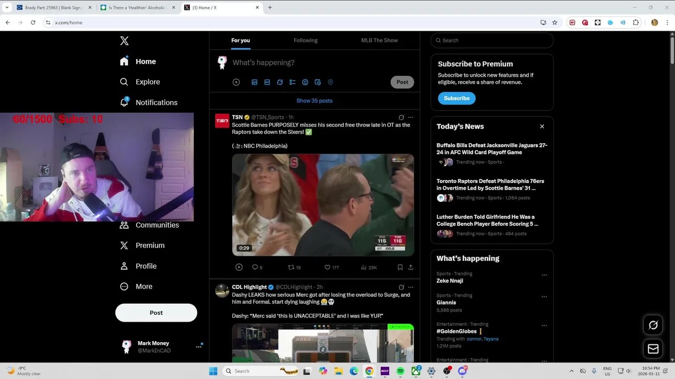This screenshot has width=675, height=379.
Task: Open the Explore search icon in sidebar
Action: pyautogui.click(x=124, y=82)
